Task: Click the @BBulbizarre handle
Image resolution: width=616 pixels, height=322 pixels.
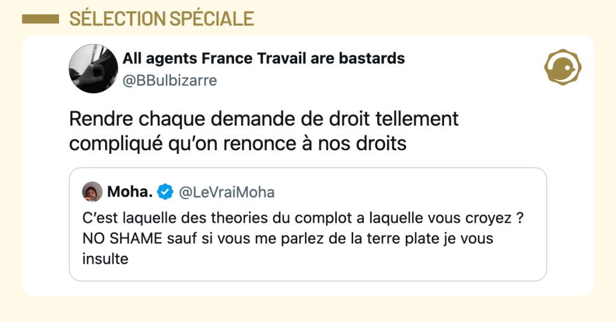Action: 170,80
